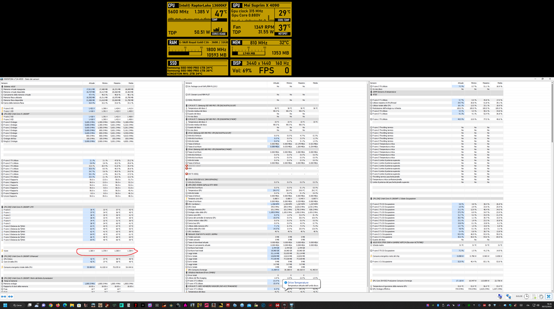
Task: Click the RAM usage gauge bar widget
Action: pyautogui.click(x=185, y=51)
